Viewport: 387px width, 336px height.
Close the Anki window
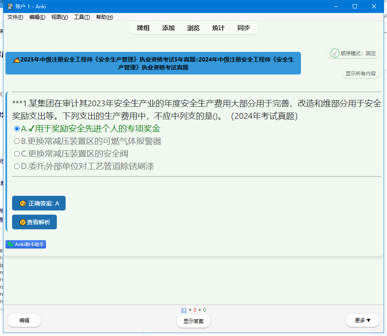[x=374, y=6]
